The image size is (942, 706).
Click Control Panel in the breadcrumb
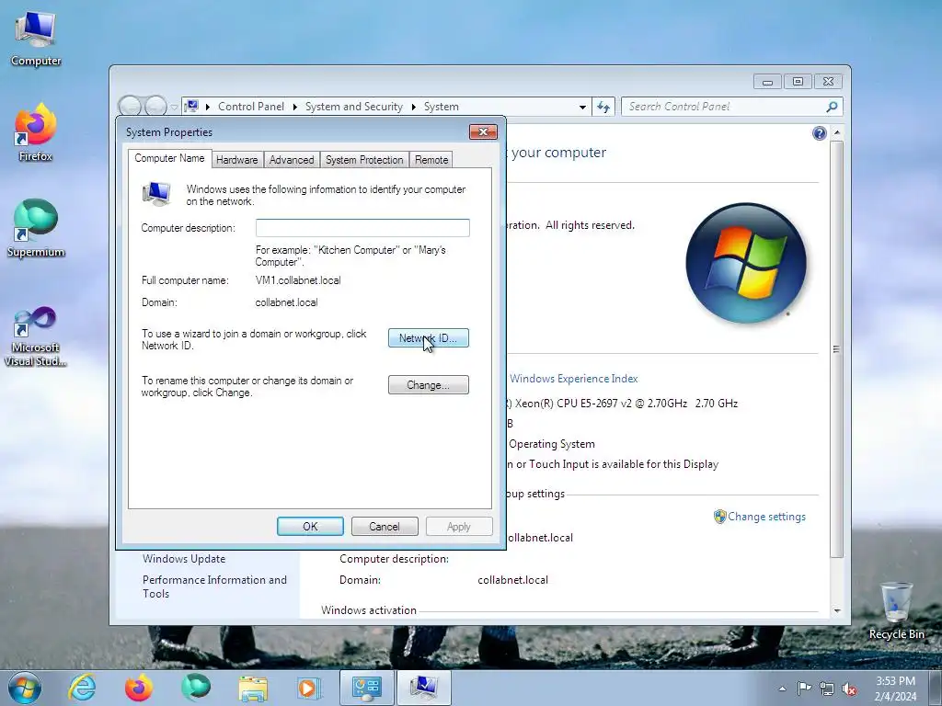click(x=250, y=107)
